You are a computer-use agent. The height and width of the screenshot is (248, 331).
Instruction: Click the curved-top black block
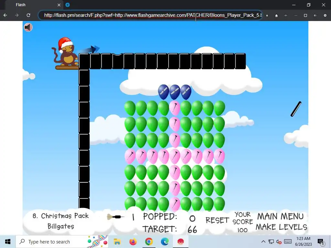click(118, 61)
